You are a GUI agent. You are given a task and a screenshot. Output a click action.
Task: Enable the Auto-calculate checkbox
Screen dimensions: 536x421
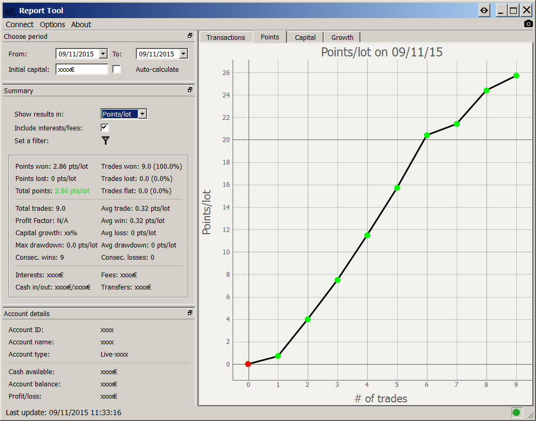coord(117,69)
